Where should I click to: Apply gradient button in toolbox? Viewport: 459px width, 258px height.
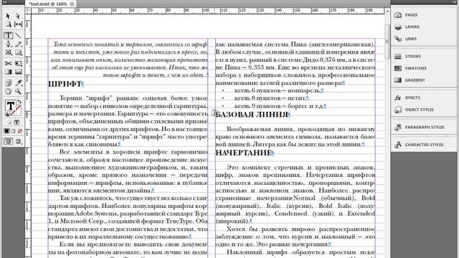tap(13, 130)
